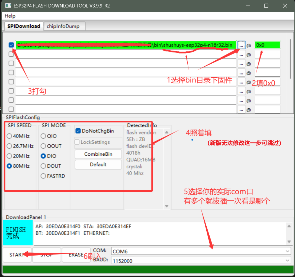Click the flash tool icon in the title bar
The image size is (295, 277).
[x=8, y=6]
